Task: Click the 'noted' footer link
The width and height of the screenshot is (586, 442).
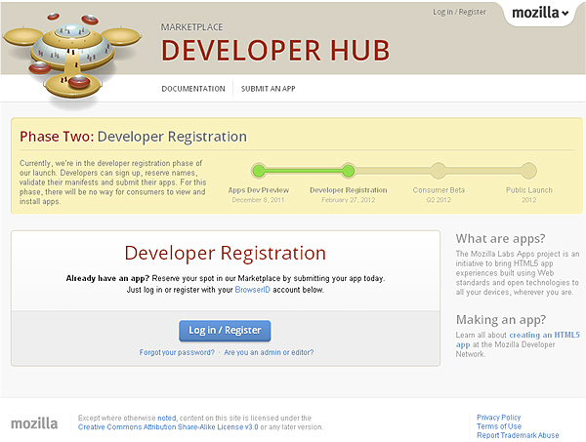Action: click(x=166, y=419)
